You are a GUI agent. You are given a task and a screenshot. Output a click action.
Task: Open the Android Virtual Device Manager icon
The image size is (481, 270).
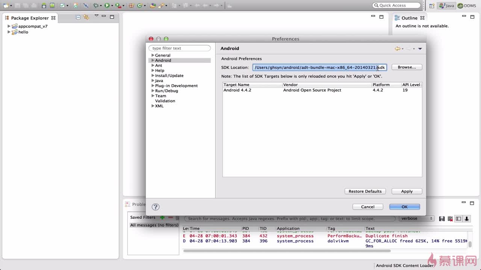52,6
